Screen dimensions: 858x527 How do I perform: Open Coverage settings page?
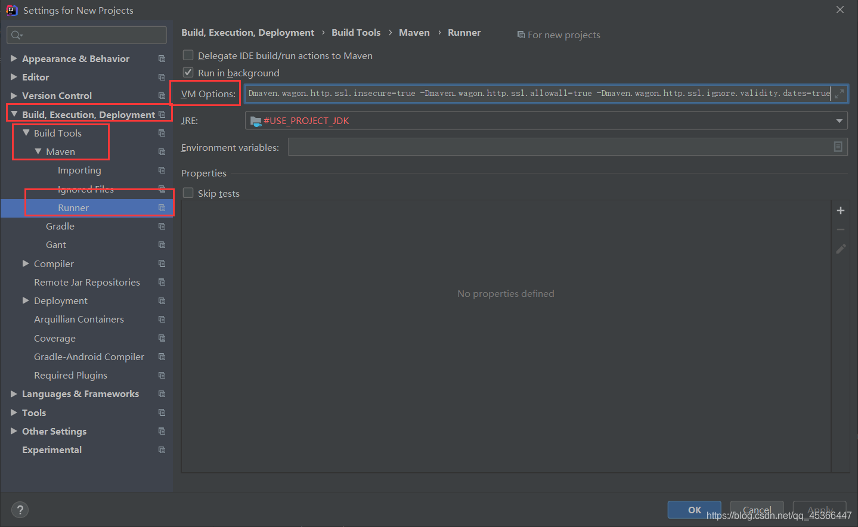[x=55, y=338]
